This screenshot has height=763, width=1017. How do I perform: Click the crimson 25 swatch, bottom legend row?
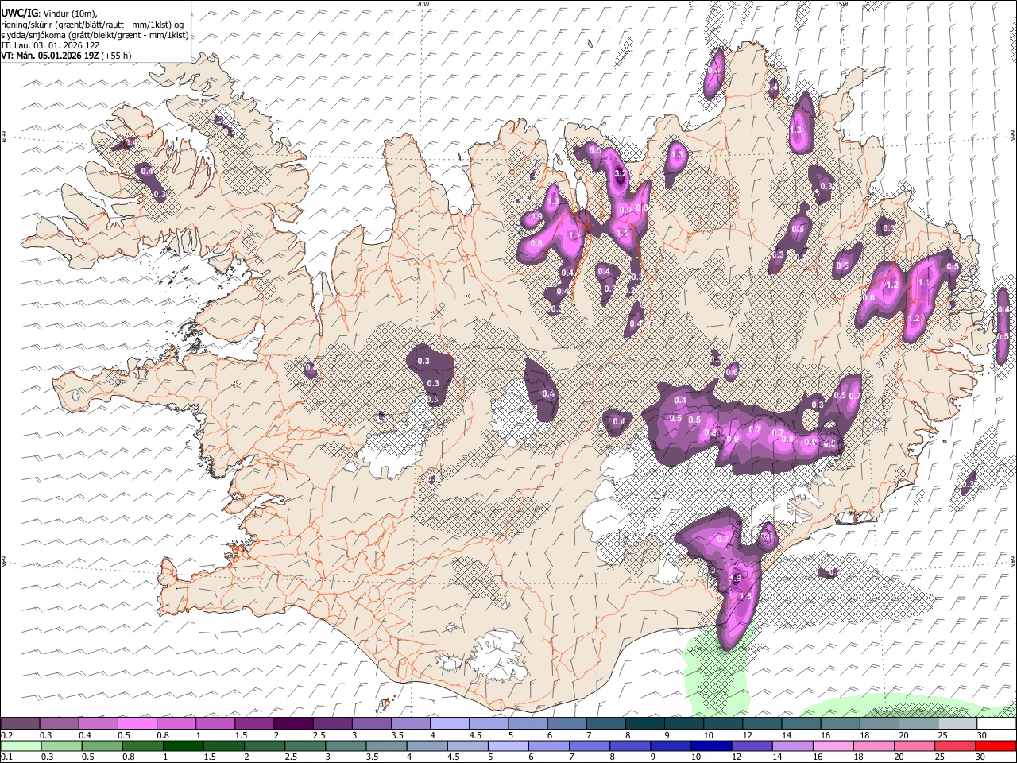click(955, 746)
